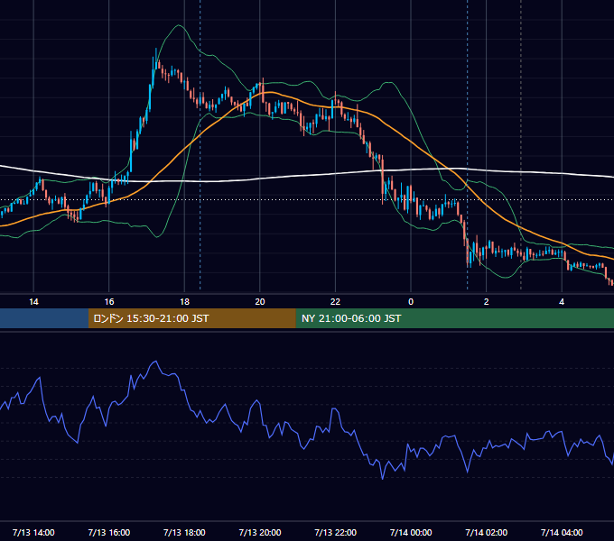Image resolution: width=614 pixels, height=541 pixels.
Task: Click the 0 hour axis label
Action: tap(411, 302)
